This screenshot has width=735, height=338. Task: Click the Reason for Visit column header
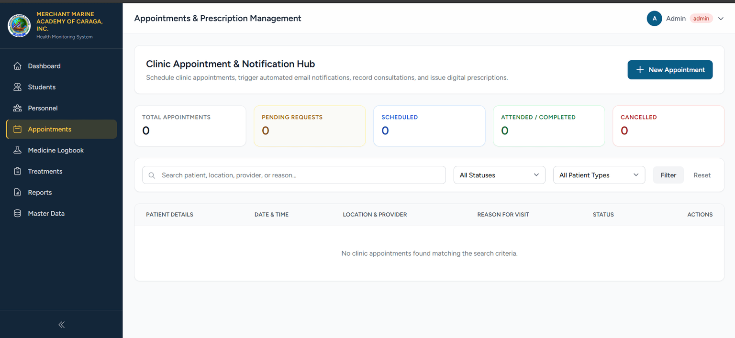[503, 215]
